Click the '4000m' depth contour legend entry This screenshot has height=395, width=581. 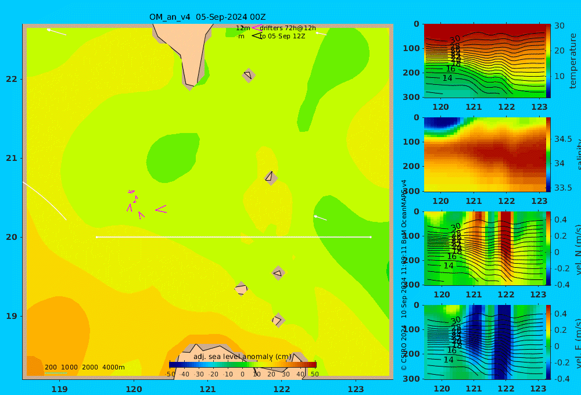coord(113,367)
